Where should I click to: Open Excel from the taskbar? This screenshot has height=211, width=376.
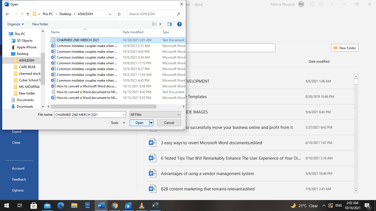pos(155,206)
